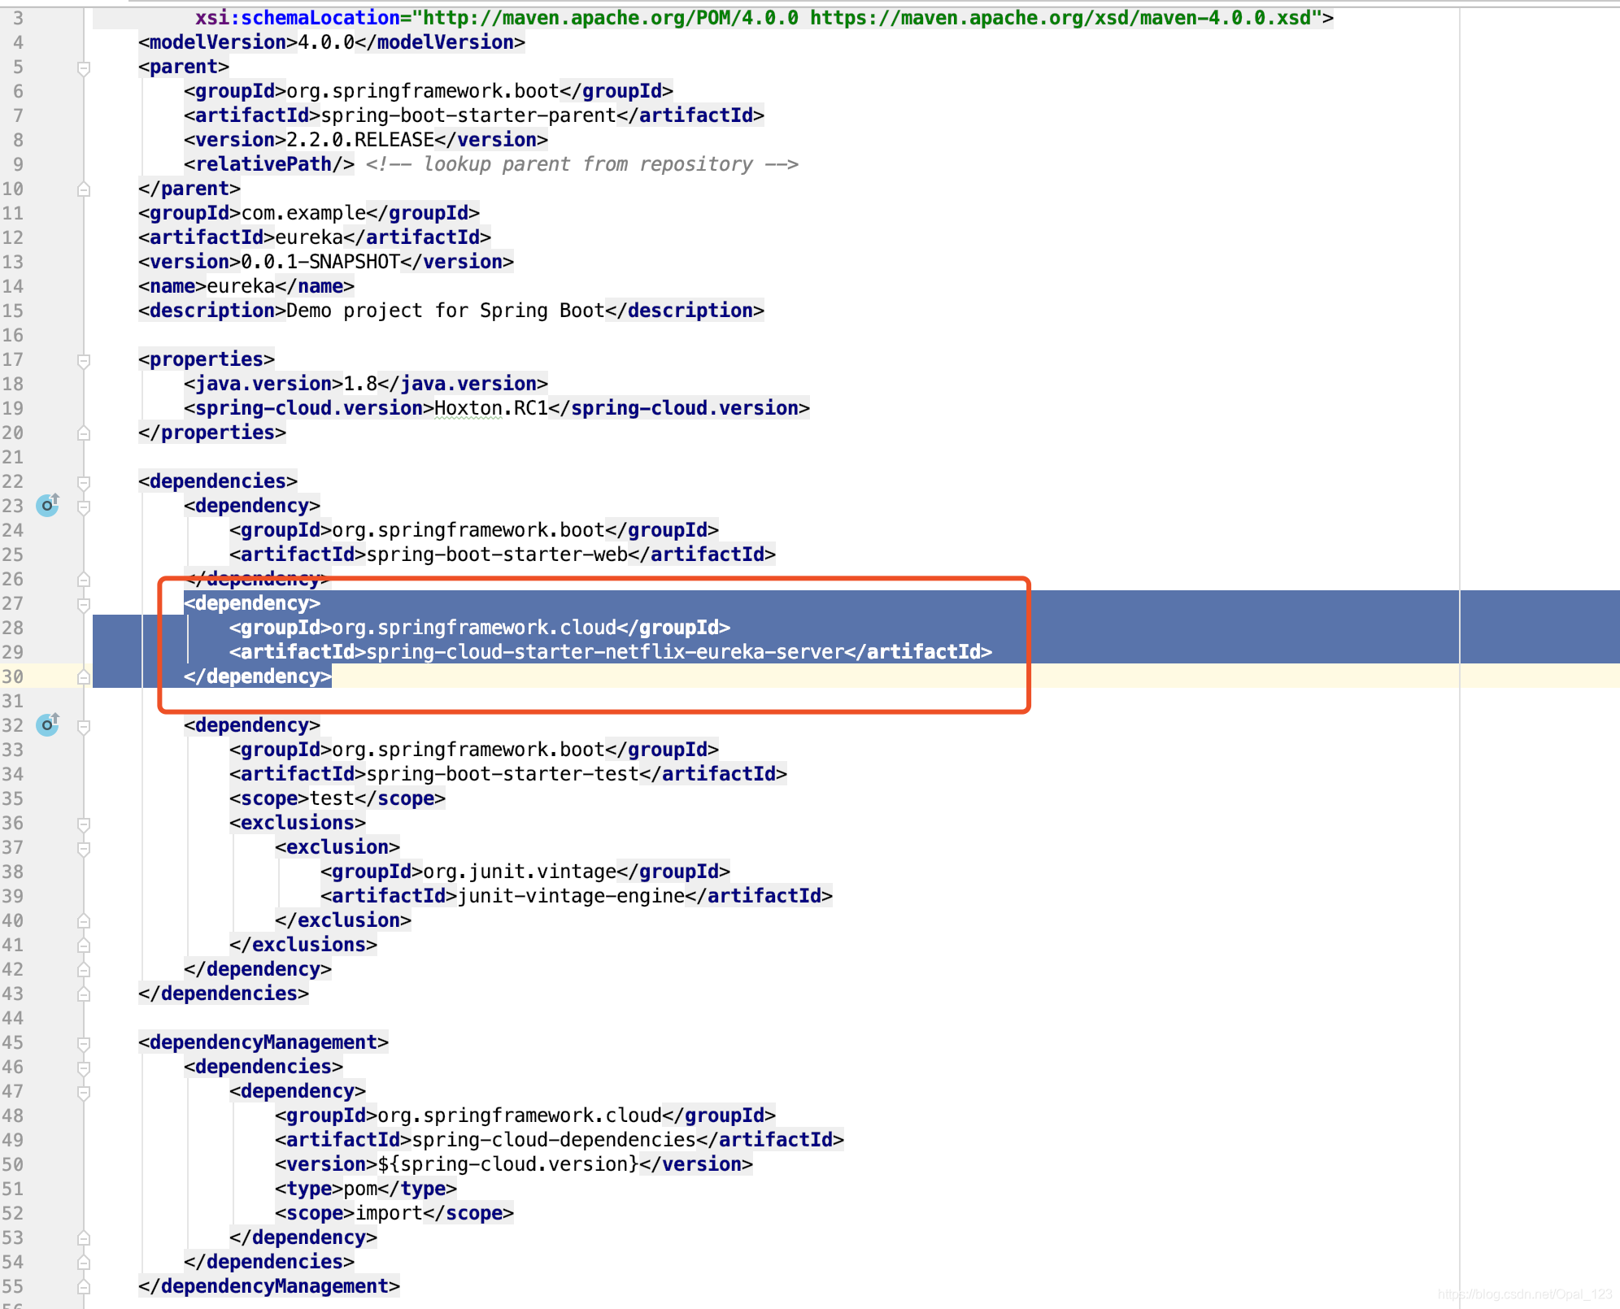Click the gutter dependency icon on line 23
The image size is (1620, 1309).
coord(48,505)
